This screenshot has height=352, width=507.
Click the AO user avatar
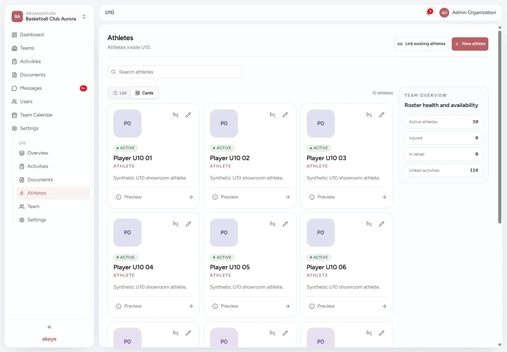click(x=444, y=13)
